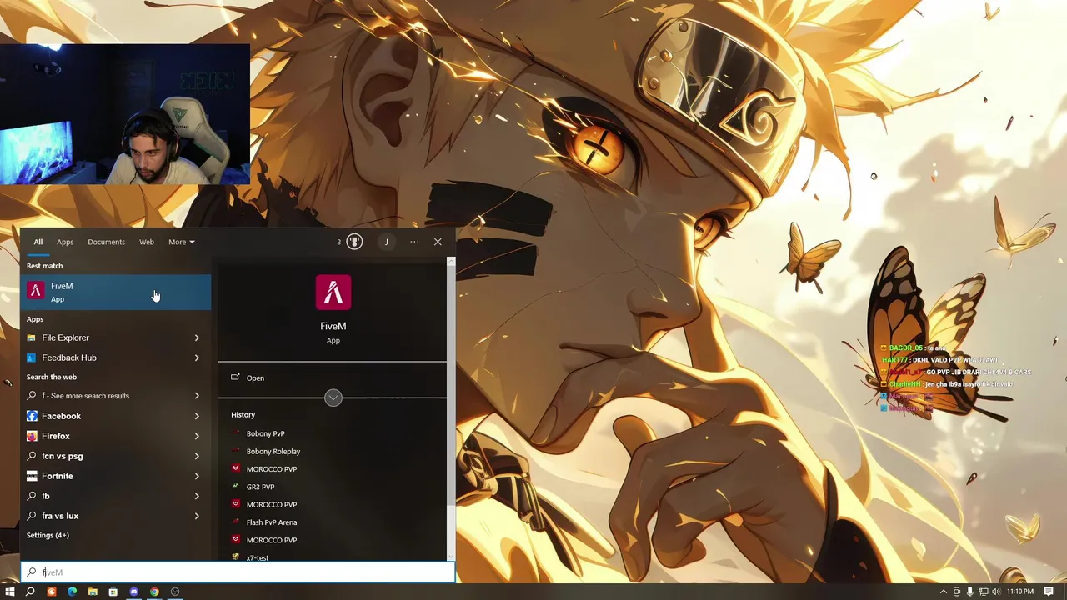Close the search panel
This screenshot has height=600, width=1067.
[438, 242]
